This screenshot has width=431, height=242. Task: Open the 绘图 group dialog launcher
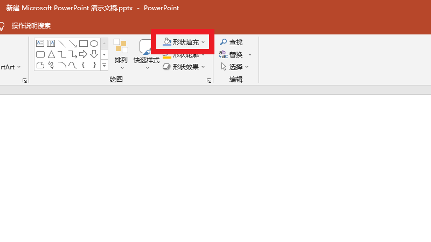(209, 80)
